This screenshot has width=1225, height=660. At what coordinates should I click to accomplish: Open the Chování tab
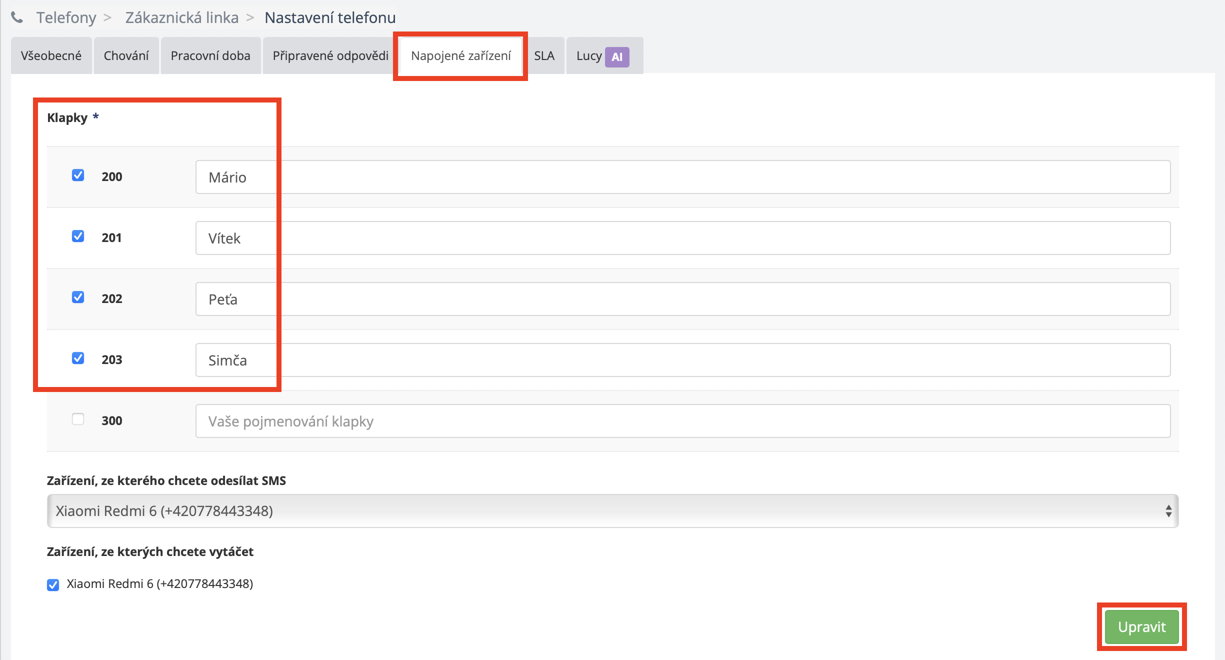point(126,55)
